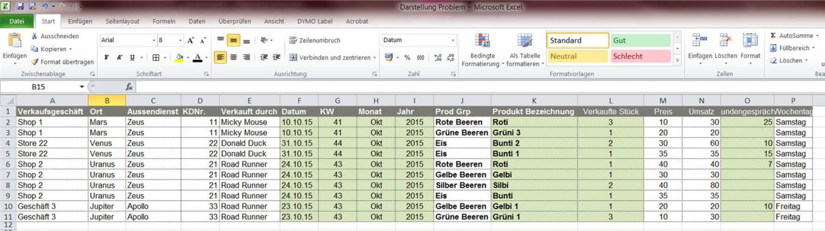Click thousands separator 000 icon

420,57
